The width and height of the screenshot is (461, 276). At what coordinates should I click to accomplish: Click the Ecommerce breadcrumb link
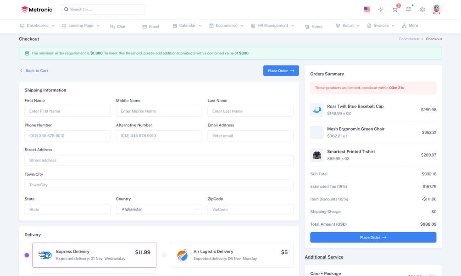tap(409, 39)
